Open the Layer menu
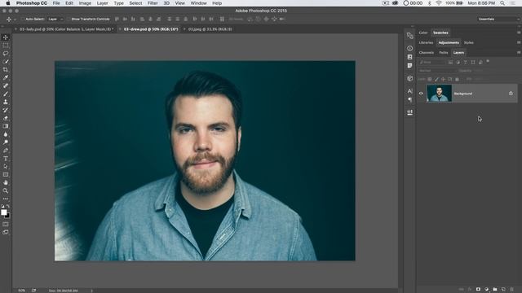This screenshot has height=293, width=522. coord(102,3)
